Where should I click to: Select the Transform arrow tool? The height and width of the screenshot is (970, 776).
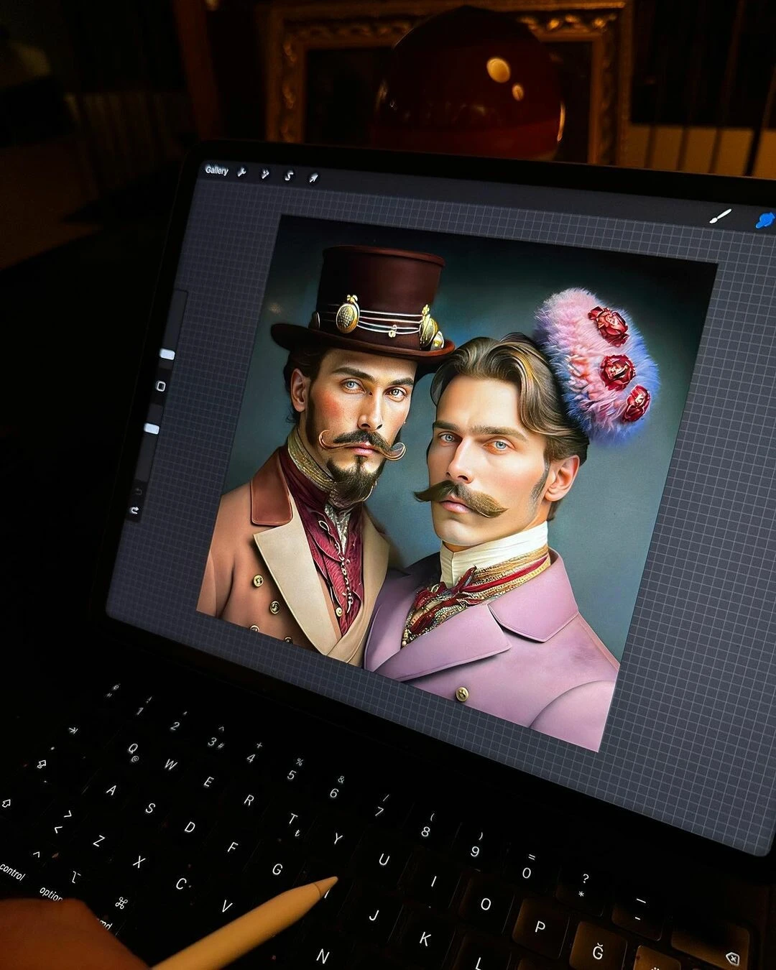click(313, 177)
